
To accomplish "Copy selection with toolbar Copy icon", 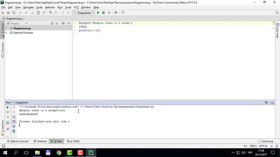I will (x=38, y=13).
